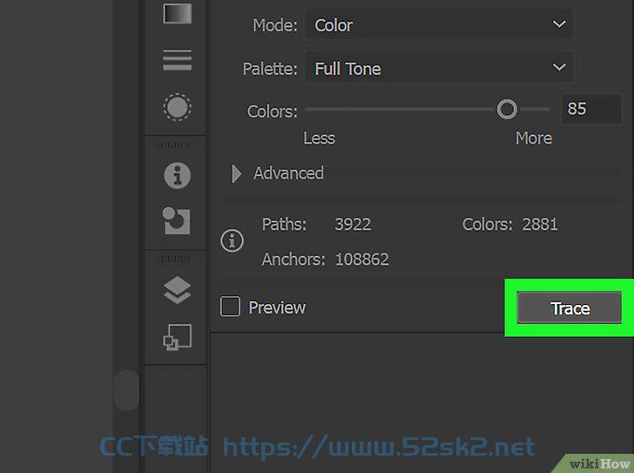634x473 pixels.
Task: Click the Less end of Colors slider
Action: pos(319,139)
